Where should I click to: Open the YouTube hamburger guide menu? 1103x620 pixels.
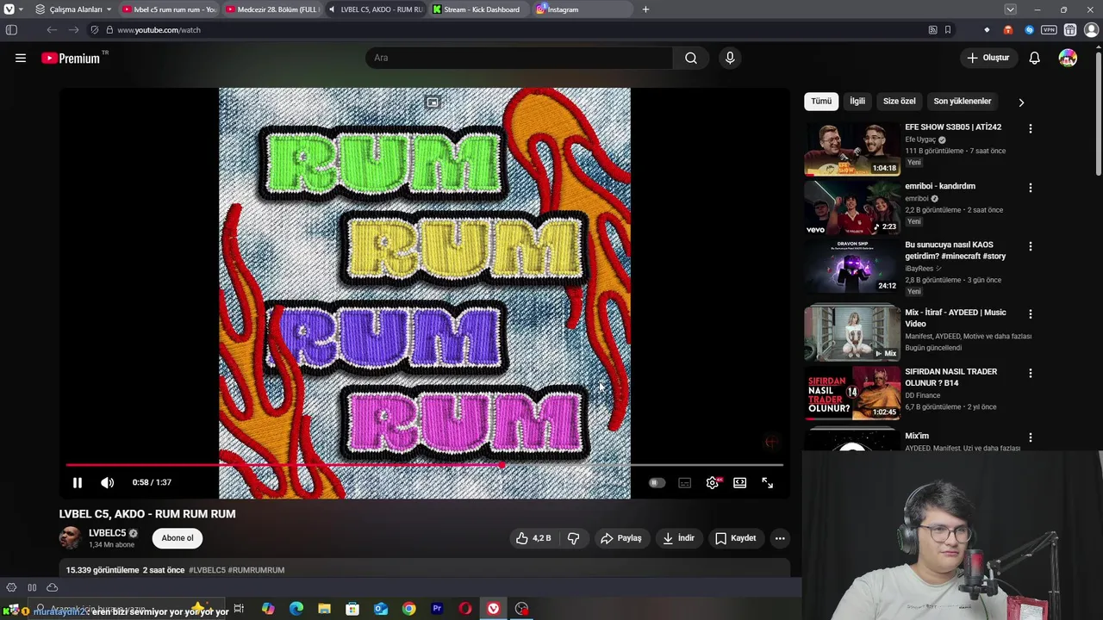coord(21,58)
